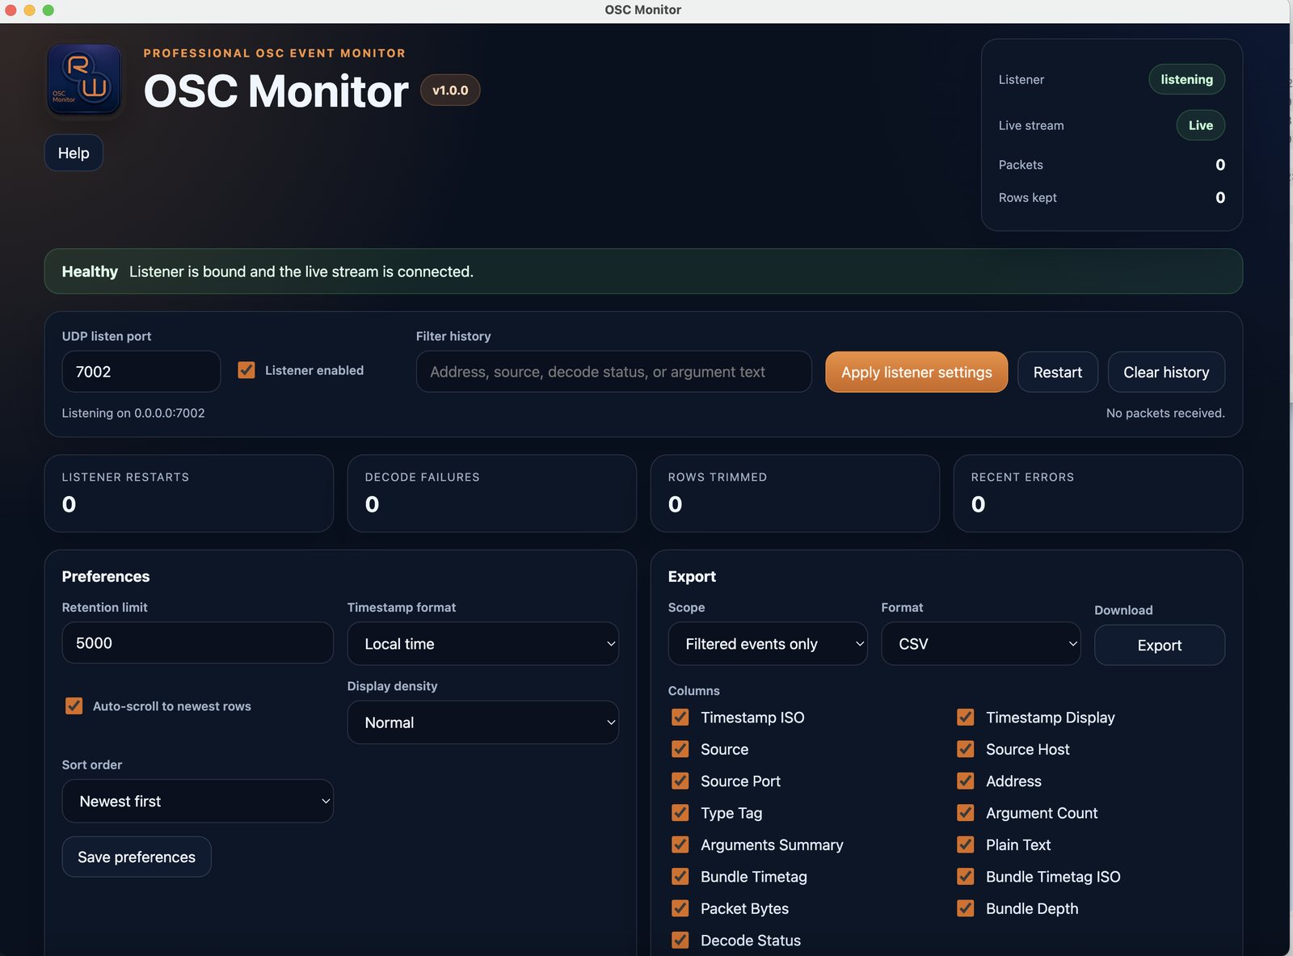Click the Rows kept count value
Screen dimensions: 1293x956
point(1220,198)
